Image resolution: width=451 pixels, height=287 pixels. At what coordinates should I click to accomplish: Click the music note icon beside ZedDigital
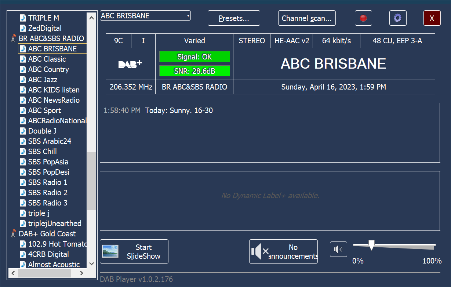(x=23, y=28)
